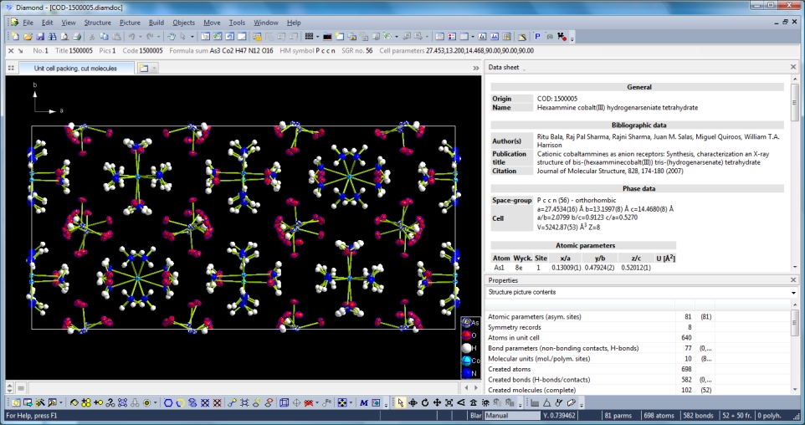Open the Build menu
Screen dimensions: 805x425
[156, 23]
